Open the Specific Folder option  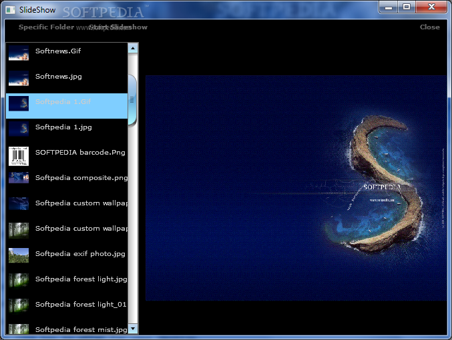(x=47, y=27)
